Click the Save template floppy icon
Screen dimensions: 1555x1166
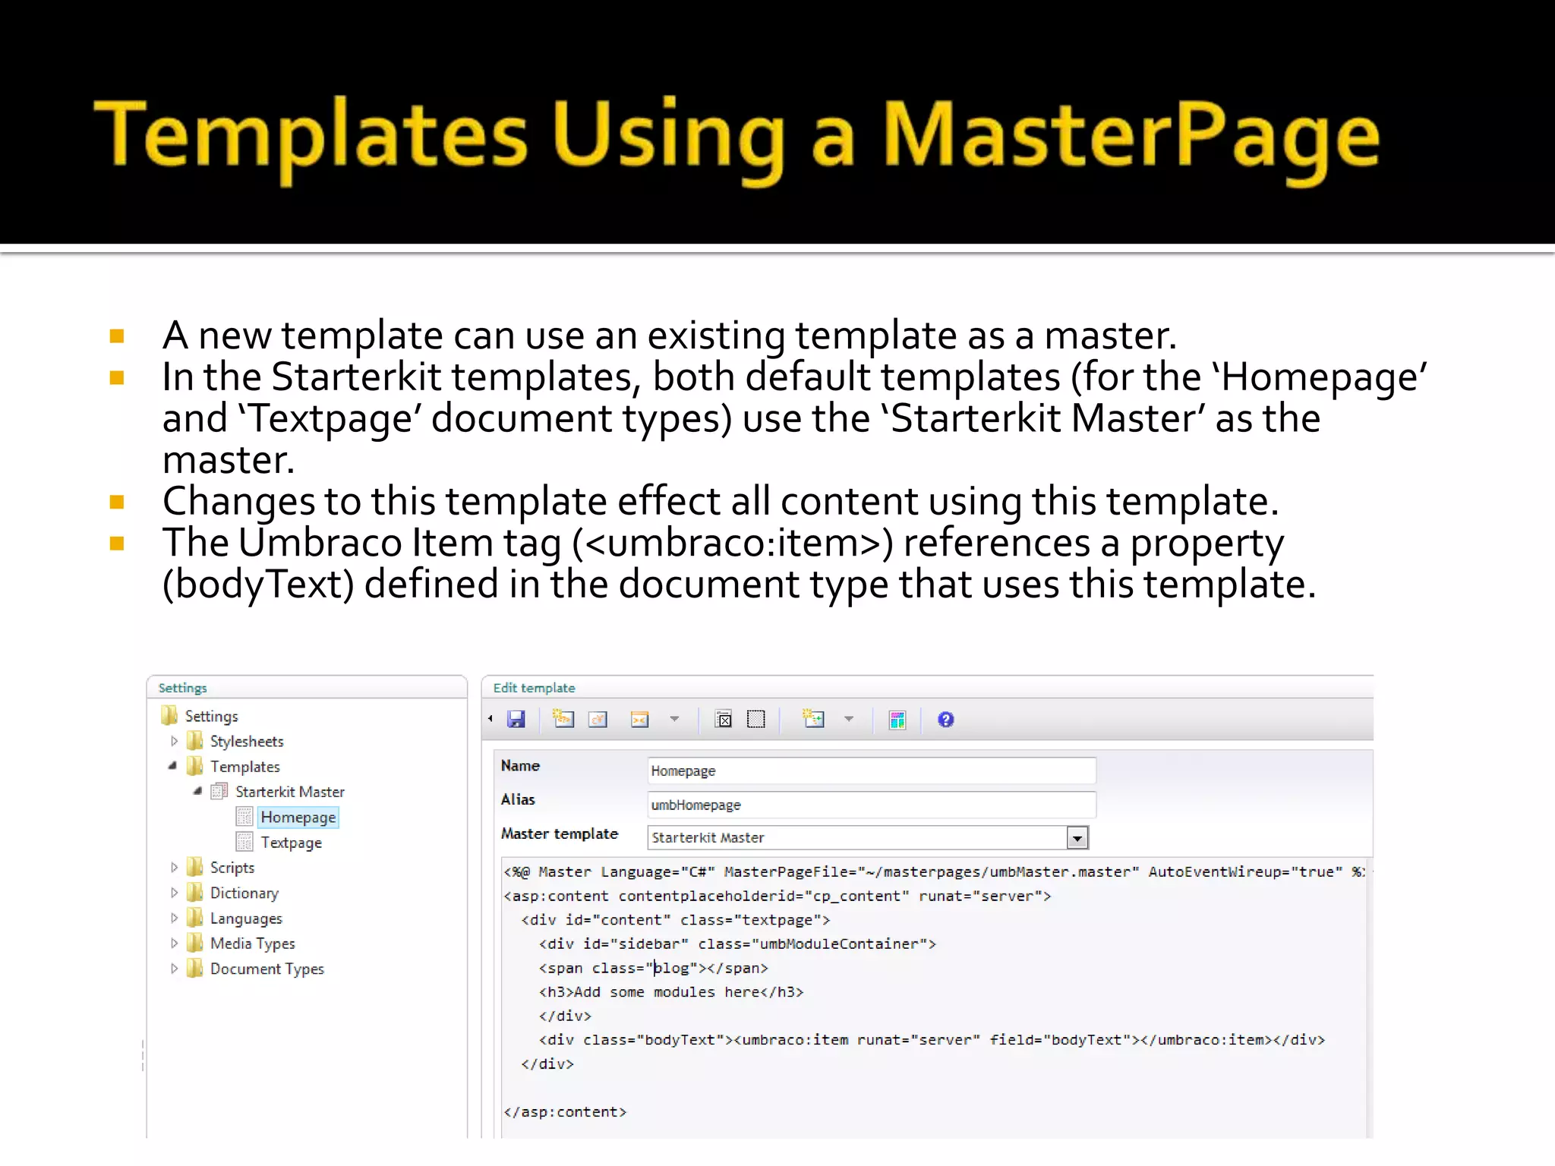(x=516, y=719)
